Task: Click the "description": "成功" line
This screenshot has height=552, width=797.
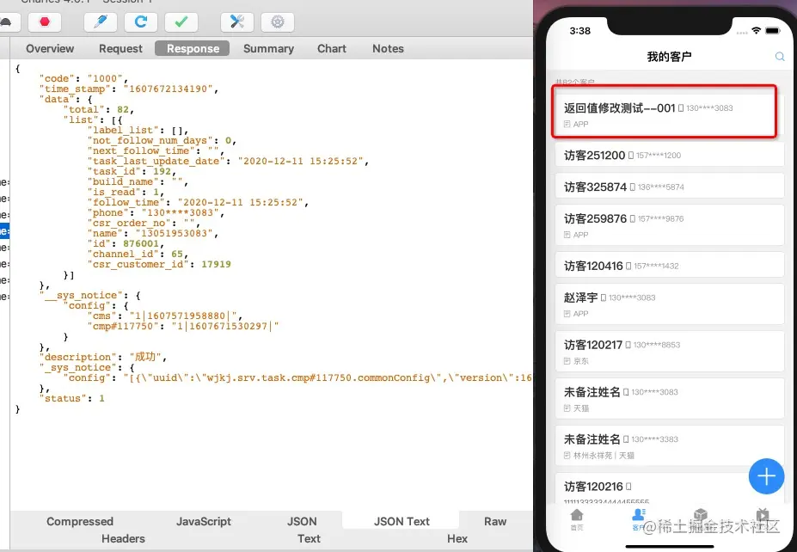Action: [103, 357]
